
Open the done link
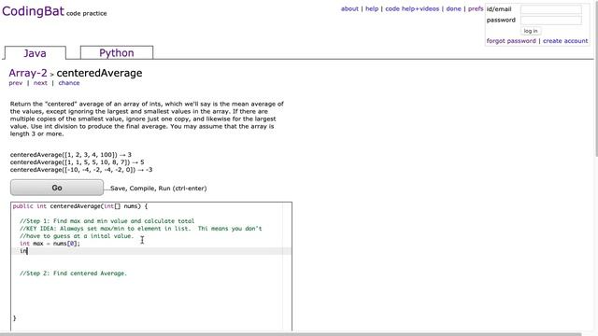453,8
